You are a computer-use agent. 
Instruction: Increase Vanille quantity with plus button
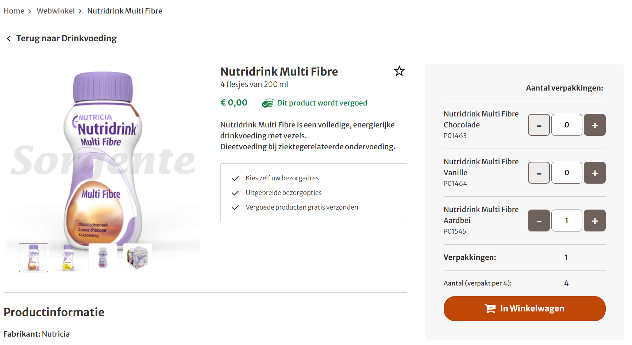pyautogui.click(x=594, y=173)
